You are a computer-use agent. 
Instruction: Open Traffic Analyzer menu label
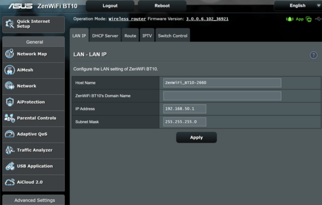(x=35, y=150)
